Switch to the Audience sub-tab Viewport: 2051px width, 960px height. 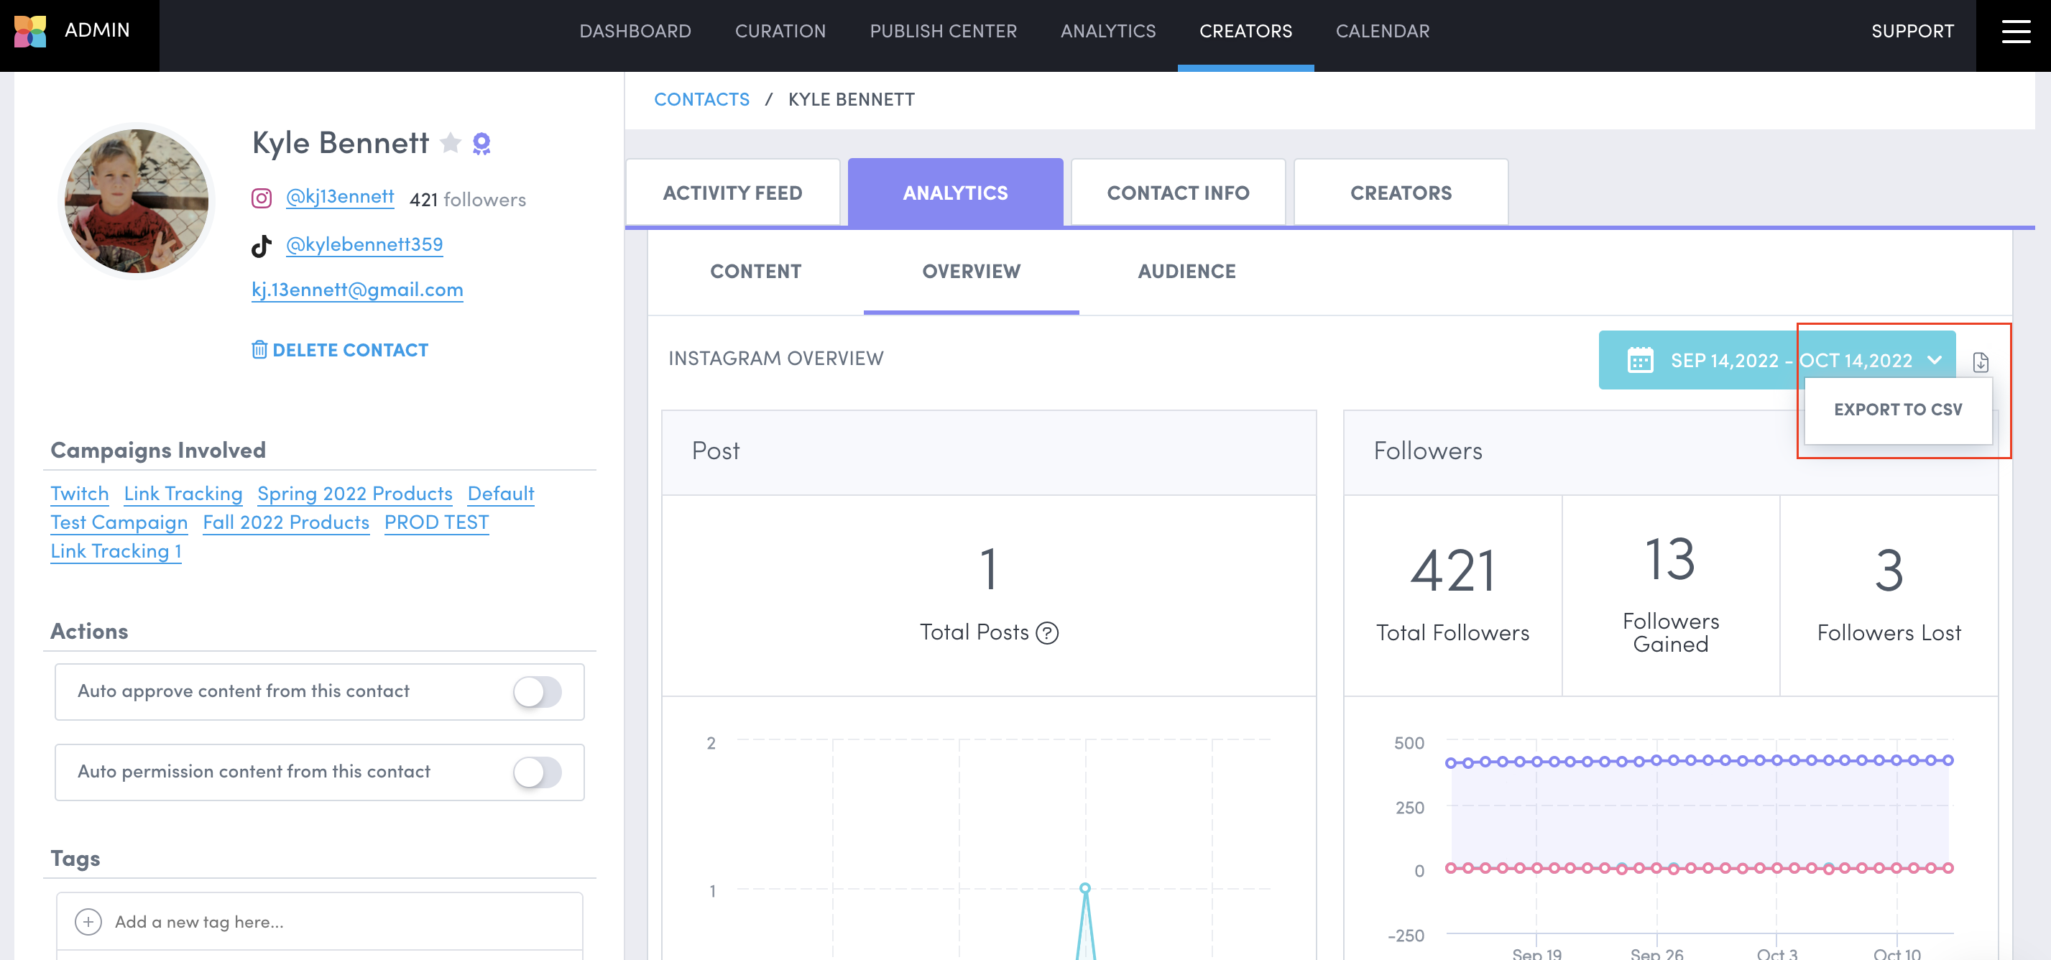[x=1186, y=272]
